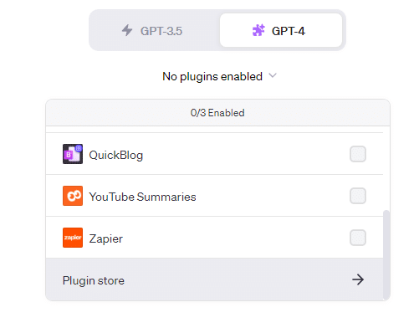Click the purple puzzle-piece GPT-4 icon

(258, 30)
